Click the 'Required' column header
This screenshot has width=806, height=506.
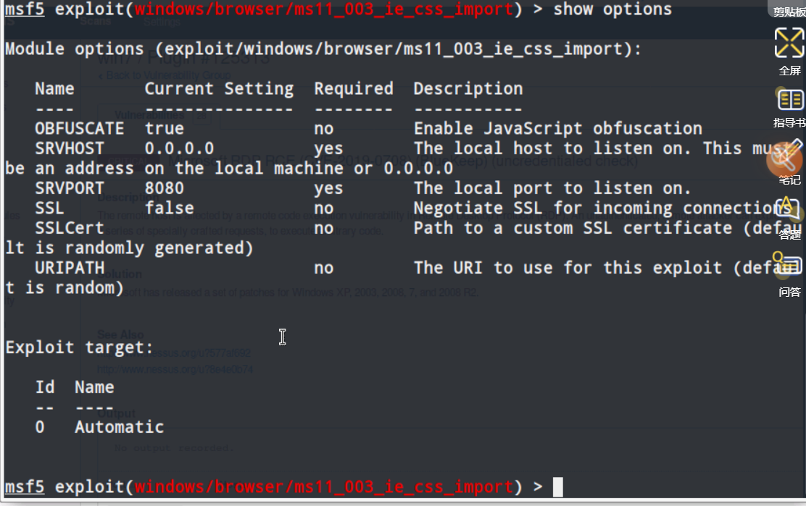click(x=354, y=89)
